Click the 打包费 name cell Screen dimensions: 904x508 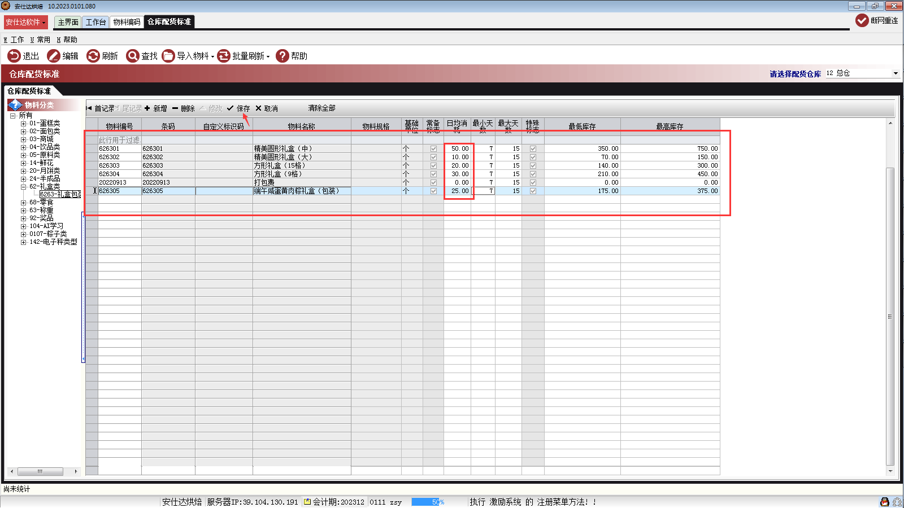click(302, 183)
